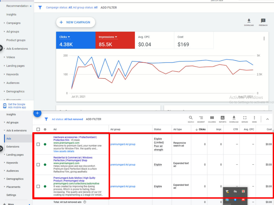Open the More menu in the table toolbar

[254, 119]
